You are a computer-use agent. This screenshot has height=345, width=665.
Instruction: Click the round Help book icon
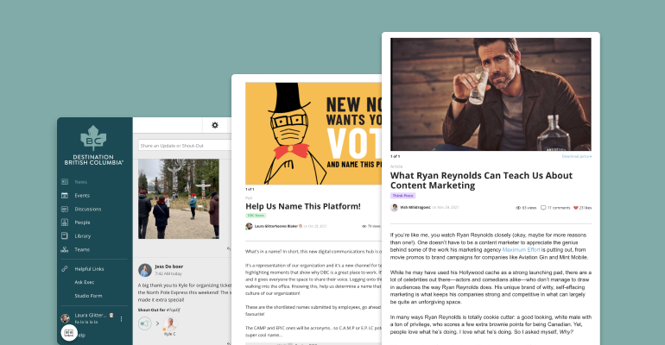69,333
